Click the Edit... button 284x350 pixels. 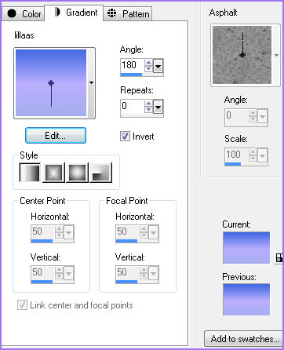(56, 136)
